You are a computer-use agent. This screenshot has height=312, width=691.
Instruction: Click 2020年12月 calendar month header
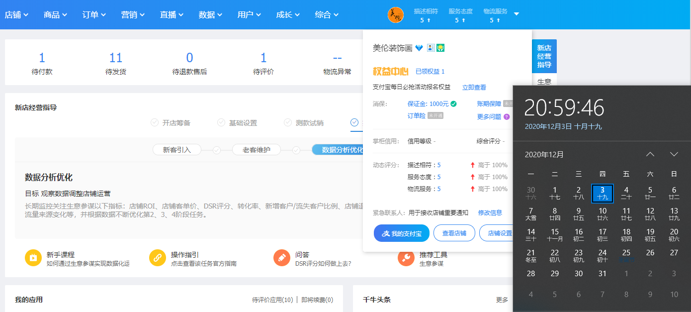tap(544, 155)
